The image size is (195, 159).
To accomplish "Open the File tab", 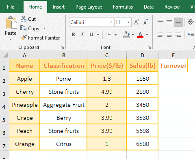I will [x=11, y=7].
